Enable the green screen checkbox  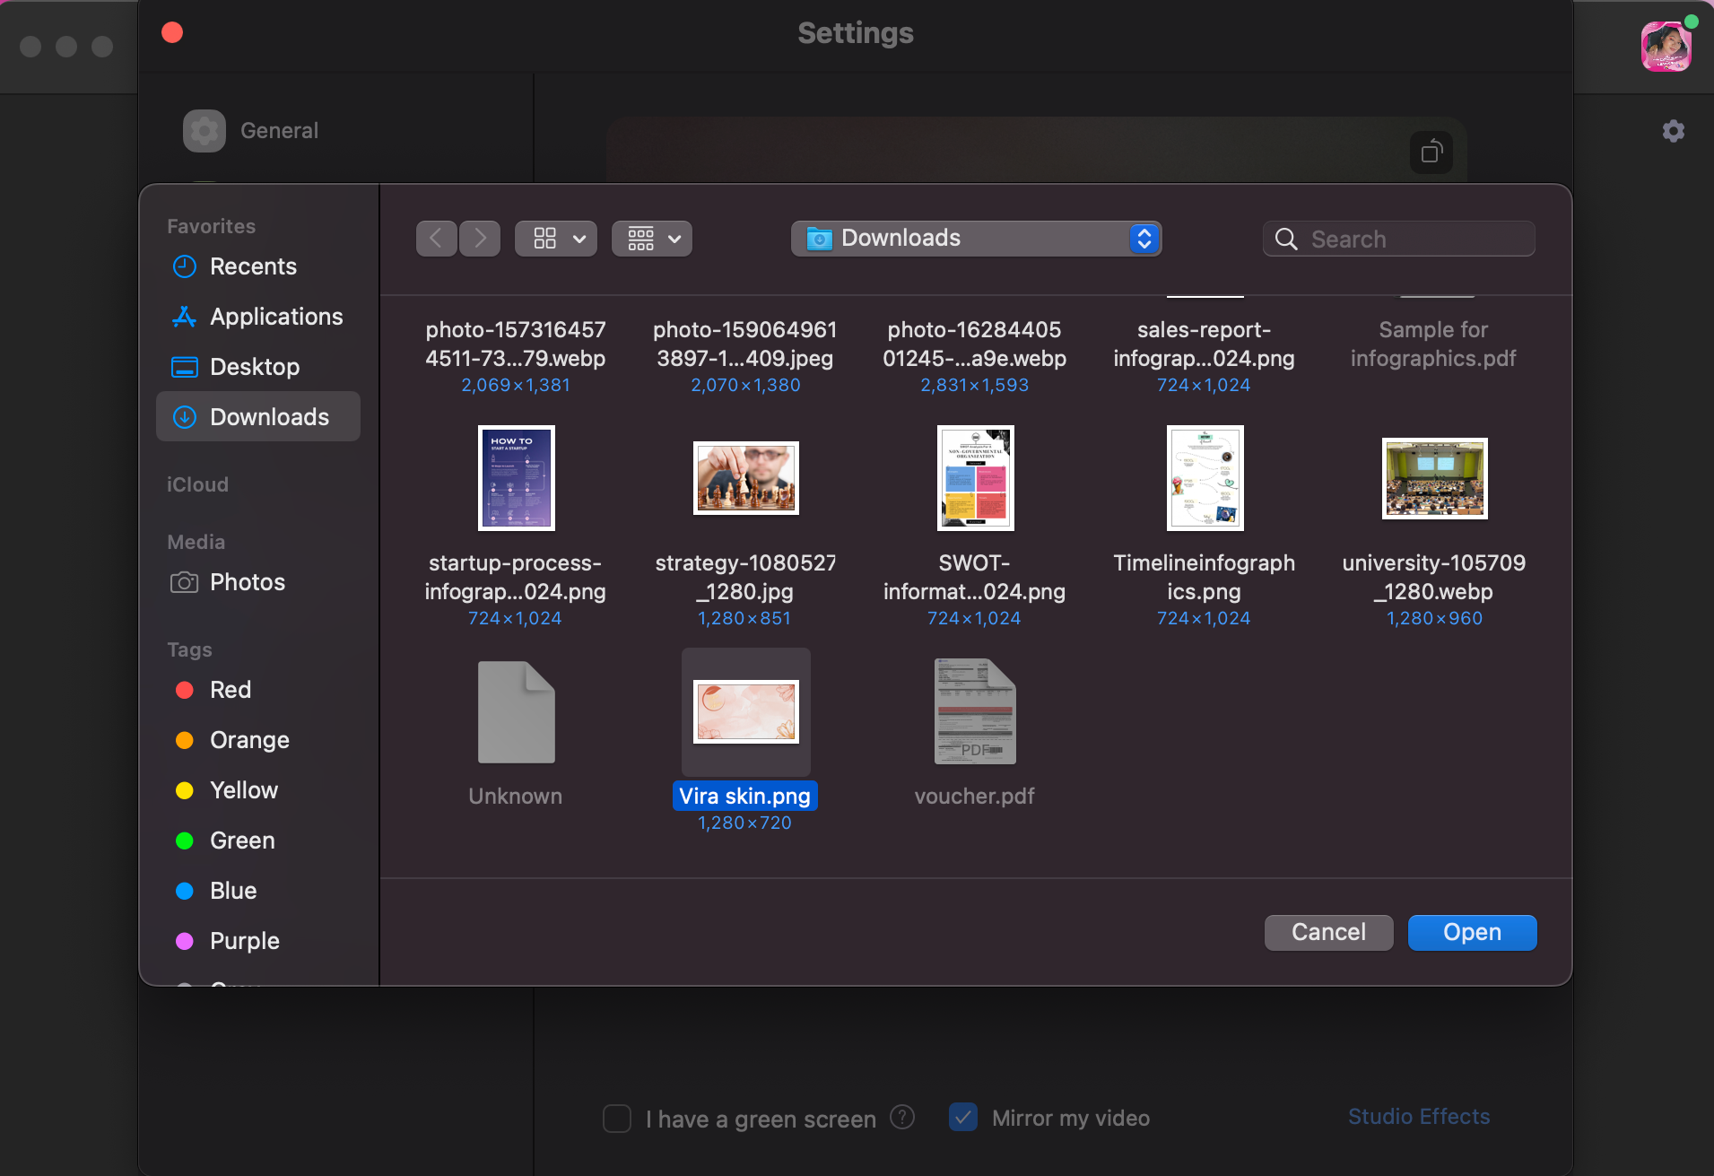(x=617, y=1119)
